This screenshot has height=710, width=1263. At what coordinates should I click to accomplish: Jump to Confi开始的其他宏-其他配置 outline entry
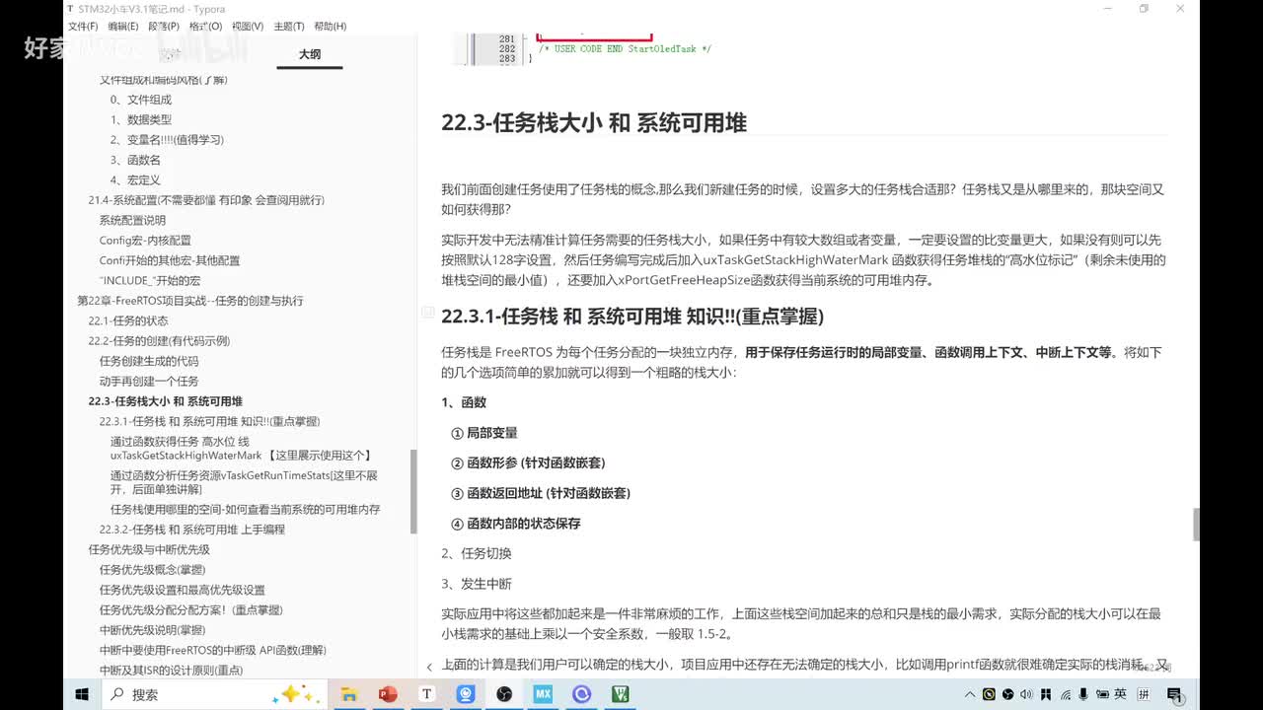(170, 260)
